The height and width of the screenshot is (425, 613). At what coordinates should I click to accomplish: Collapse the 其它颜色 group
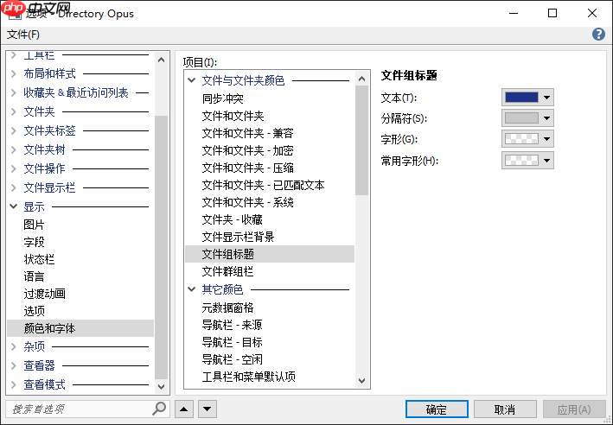pos(192,289)
